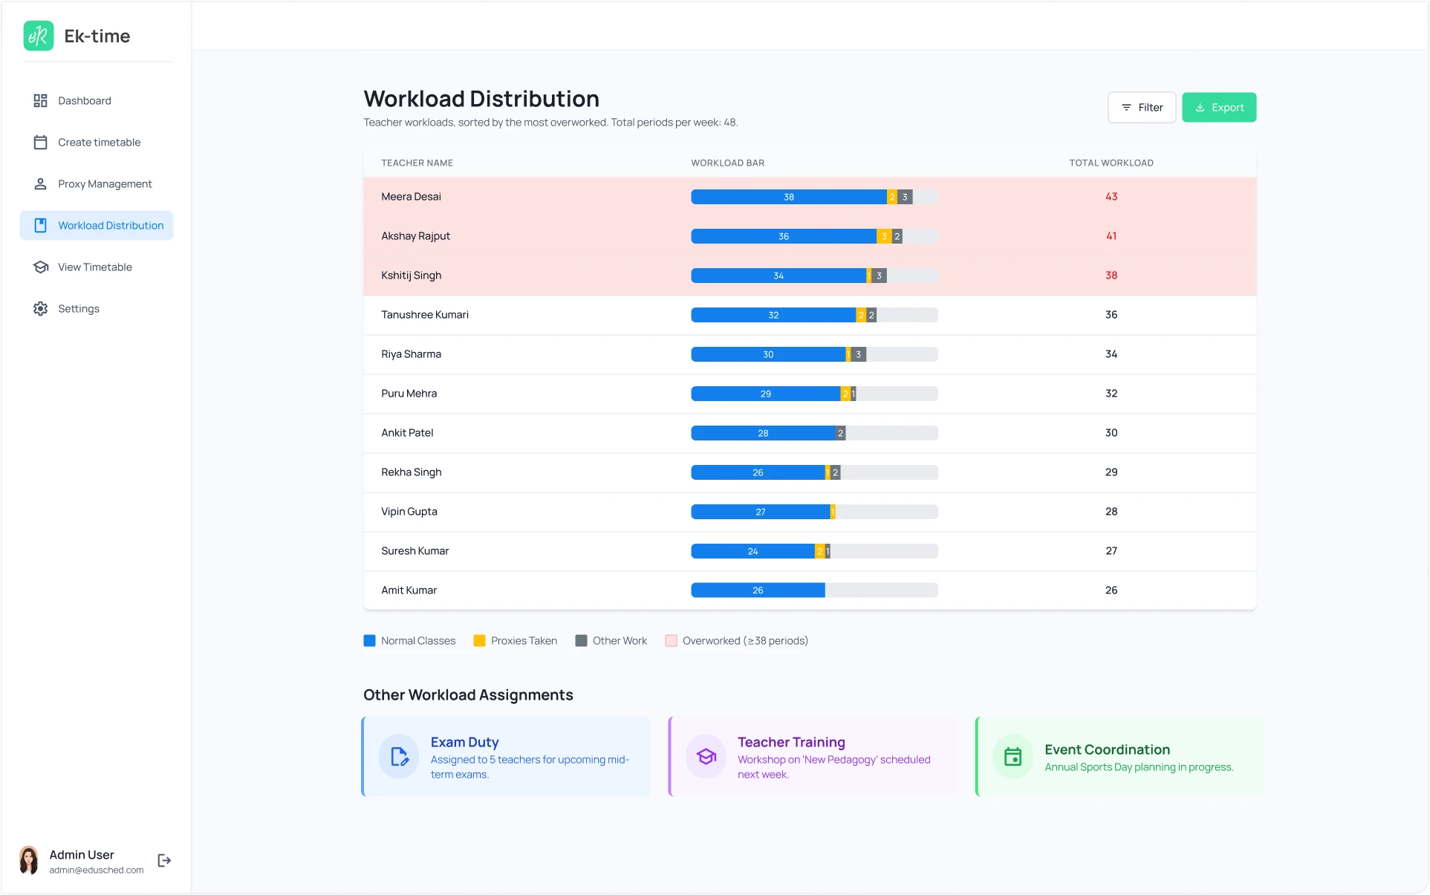Click the logout icon beside Admin User
Viewport: 1430px width, 895px height.
tap(165, 861)
